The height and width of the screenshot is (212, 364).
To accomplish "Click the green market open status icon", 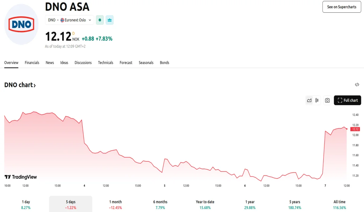I will 100,20.
